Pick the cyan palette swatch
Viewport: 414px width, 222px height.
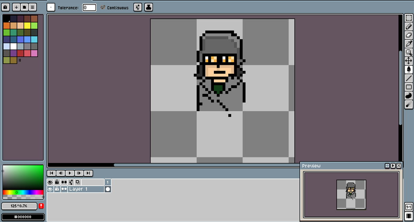tap(34, 39)
